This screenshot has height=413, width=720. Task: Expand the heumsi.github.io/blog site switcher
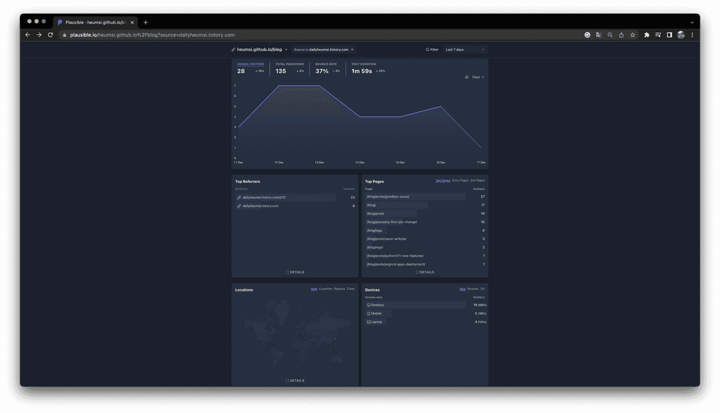point(260,49)
